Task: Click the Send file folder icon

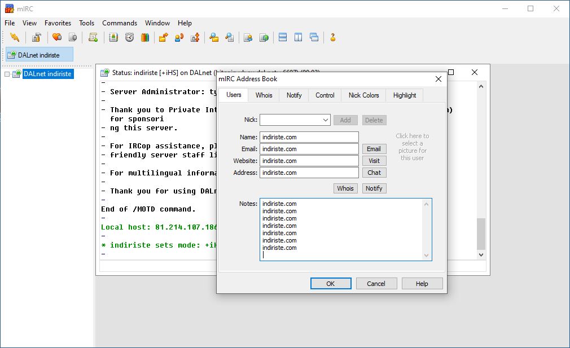Action: point(163,37)
